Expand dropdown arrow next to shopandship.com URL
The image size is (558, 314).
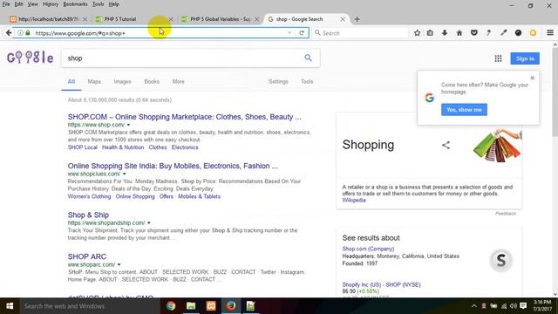149,223
